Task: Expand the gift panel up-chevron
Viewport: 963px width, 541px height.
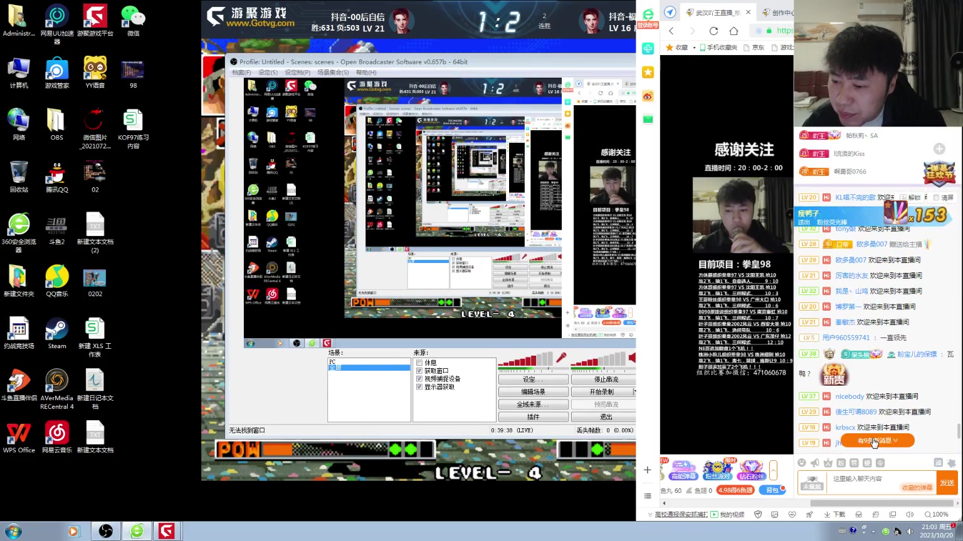Action: 774,470
